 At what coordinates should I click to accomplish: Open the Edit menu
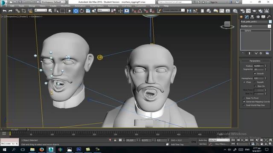pyautogui.click(x=12, y=6)
